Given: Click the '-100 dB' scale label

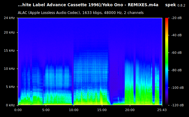Looking at the screenshot, I should point(177,88).
